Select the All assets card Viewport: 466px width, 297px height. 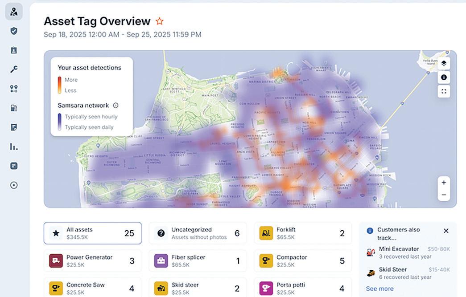(93, 233)
